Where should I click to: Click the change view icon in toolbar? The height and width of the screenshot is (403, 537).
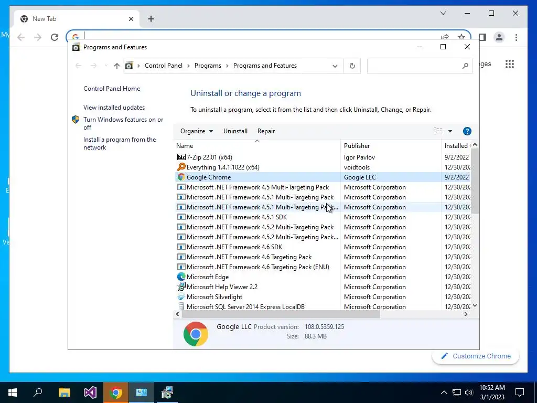click(x=438, y=131)
